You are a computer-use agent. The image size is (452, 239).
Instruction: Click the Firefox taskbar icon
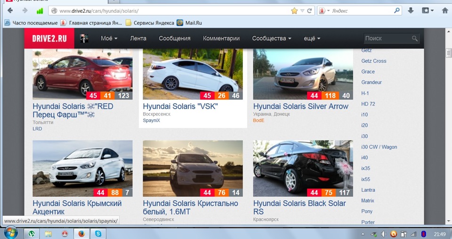tap(81, 233)
